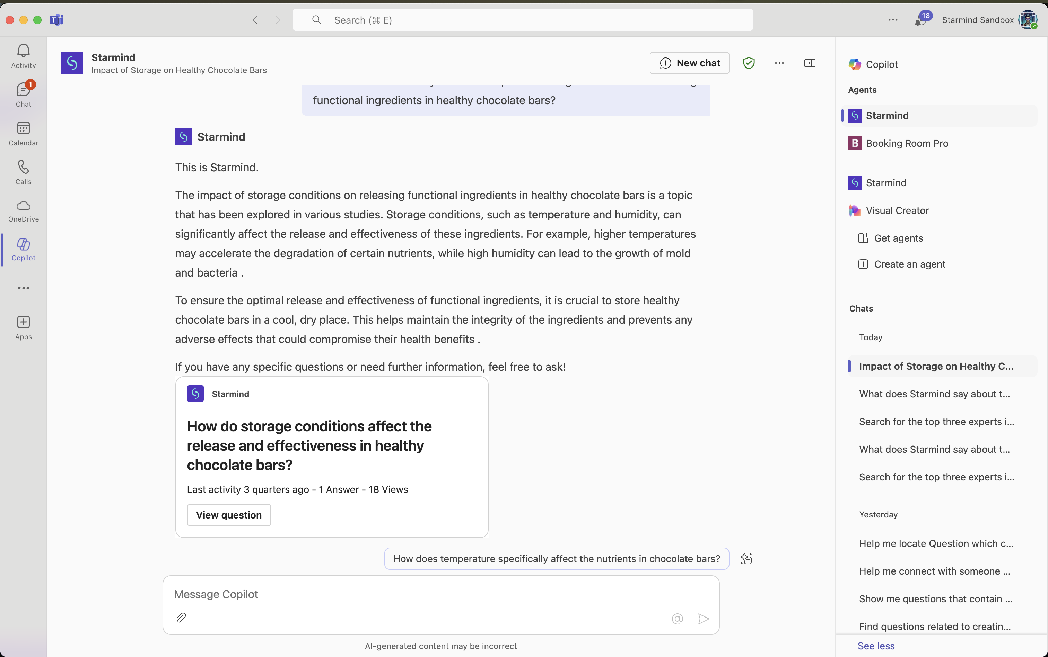Refresh suggested prompts sparkle icon

(746, 558)
